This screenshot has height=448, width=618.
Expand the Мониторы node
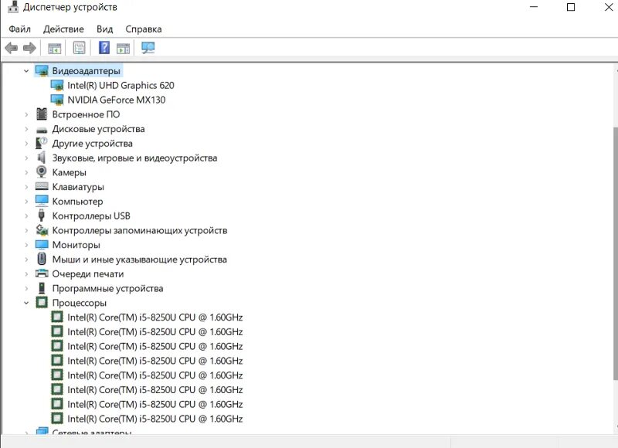pos(26,245)
